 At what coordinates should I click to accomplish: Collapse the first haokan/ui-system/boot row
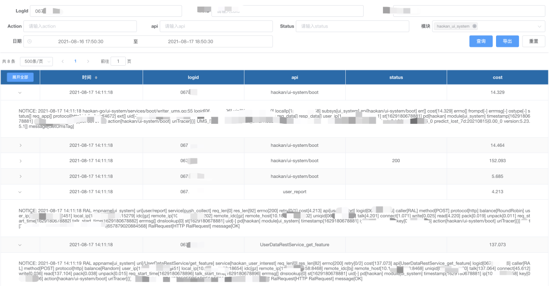coord(20,92)
